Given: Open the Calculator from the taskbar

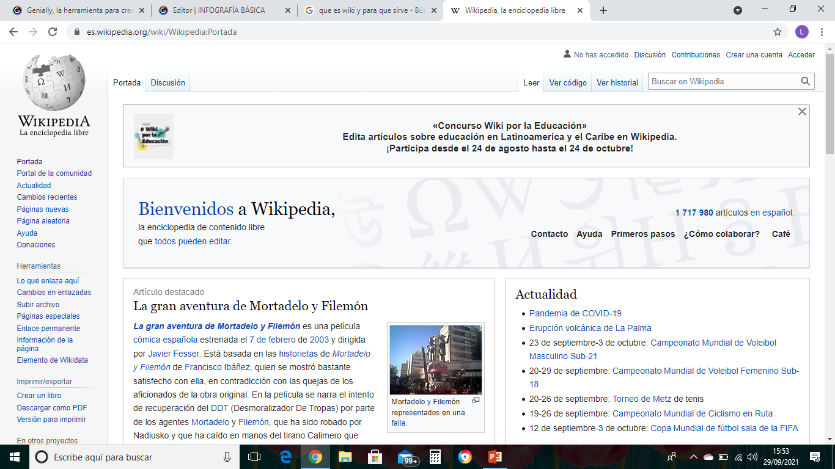Looking at the screenshot, I should pos(435,456).
